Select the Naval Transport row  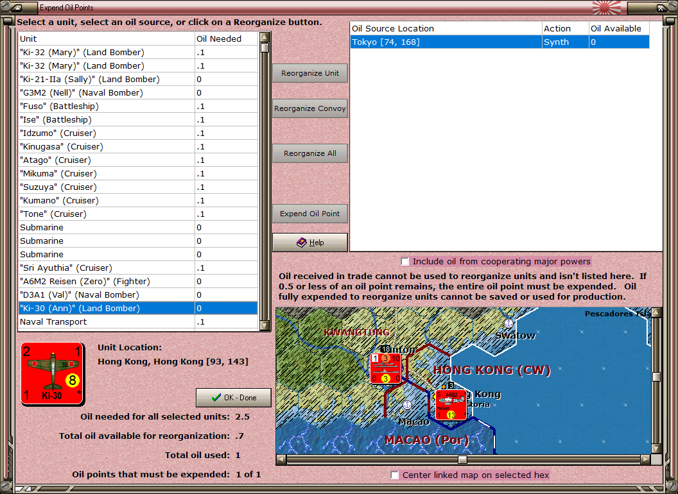[138, 321]
